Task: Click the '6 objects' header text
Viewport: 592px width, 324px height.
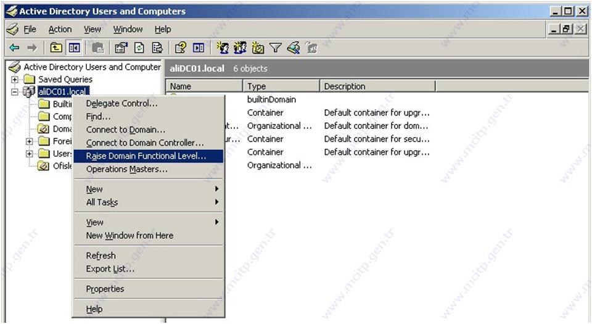Action: [250, 69]
